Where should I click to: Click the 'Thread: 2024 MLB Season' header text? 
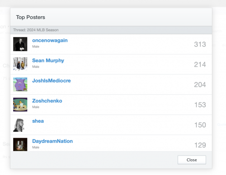[36, 30]
